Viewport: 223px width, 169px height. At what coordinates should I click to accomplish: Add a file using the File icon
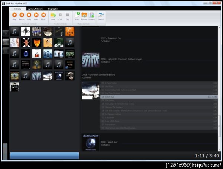77,15
